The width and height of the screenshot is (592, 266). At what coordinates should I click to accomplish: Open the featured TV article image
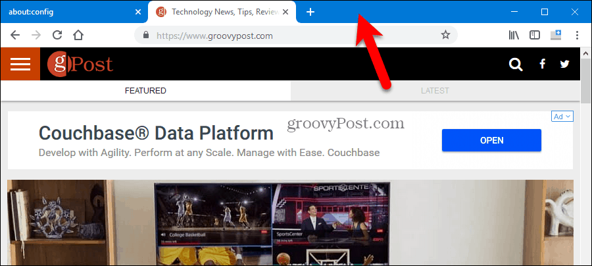290,223
